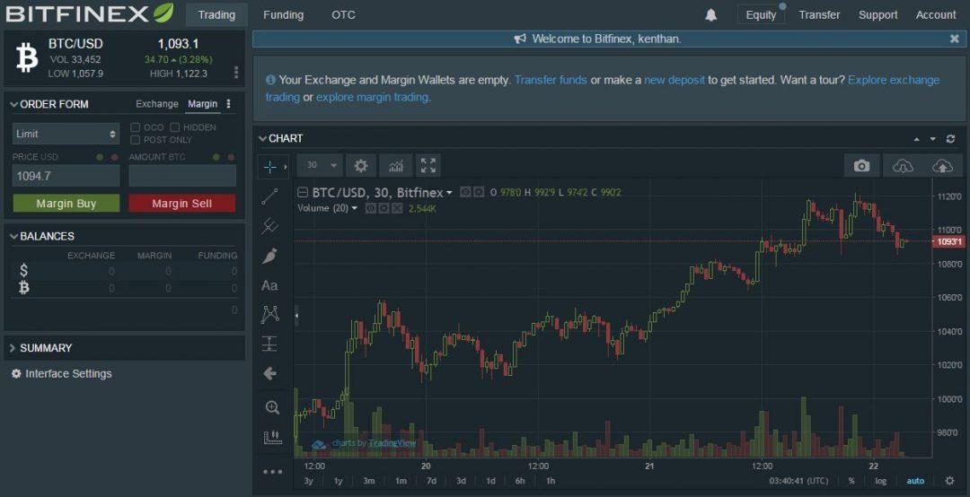Select the trend line drawing tool

(x=269, y=196)
